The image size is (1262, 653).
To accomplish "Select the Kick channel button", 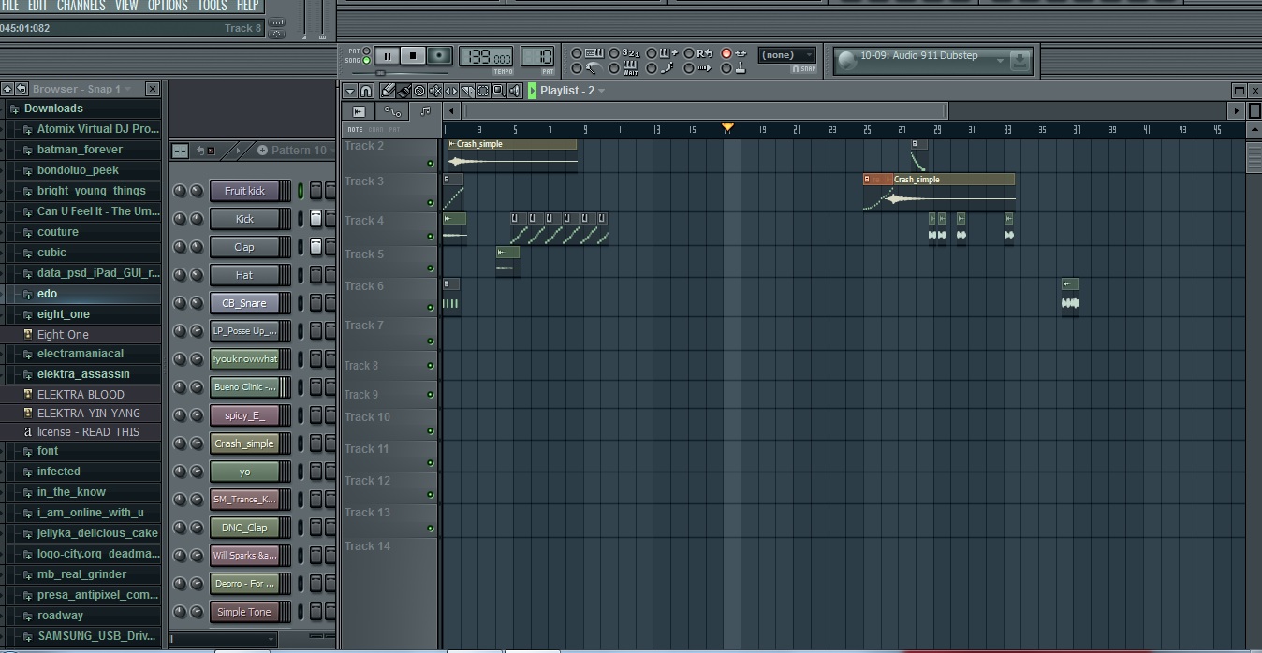I will [x=244, y=219].
